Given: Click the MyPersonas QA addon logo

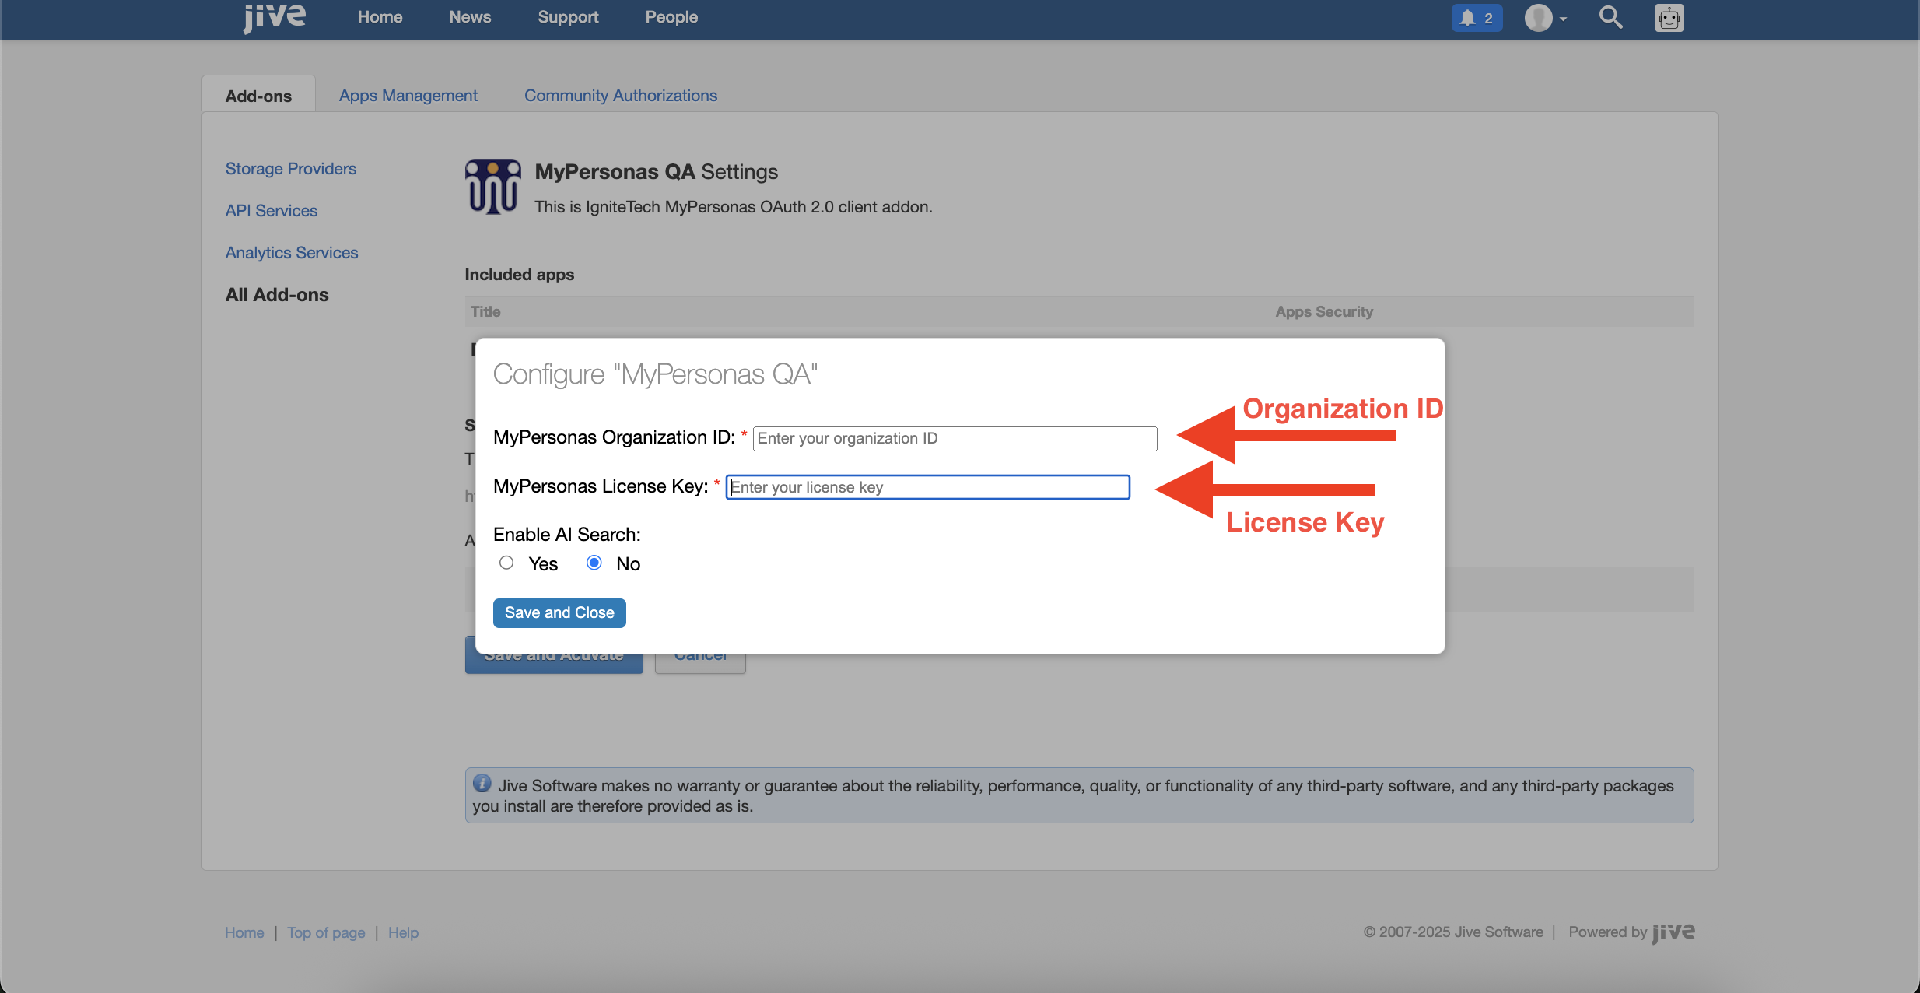Looking at the screenshot, I should tap(492, 187).
